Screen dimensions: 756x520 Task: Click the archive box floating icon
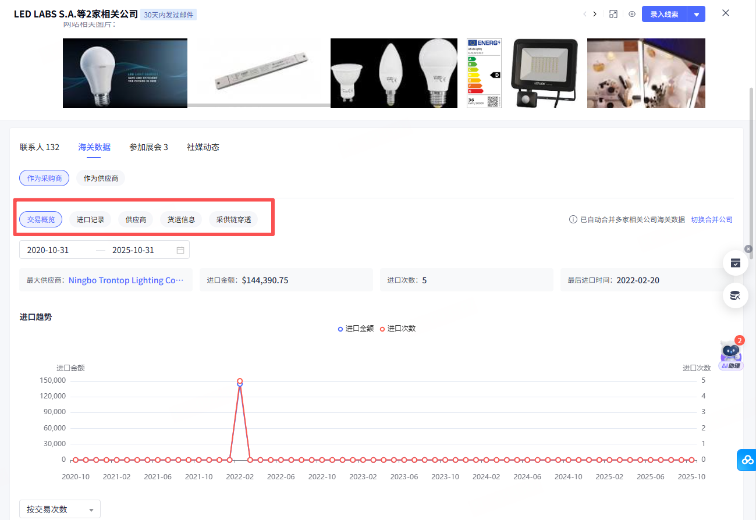735,263
